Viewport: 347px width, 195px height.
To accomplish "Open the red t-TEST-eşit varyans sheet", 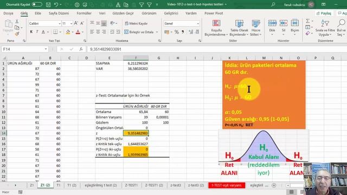I will pyautogui.click(x=227, y=185).
